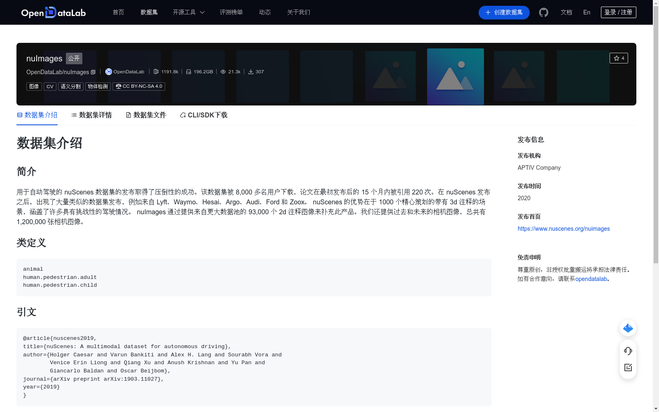This screenshot has width=659, height=412.
Task: Switch to the 数据集详情 tab
Action: (91, 115)
